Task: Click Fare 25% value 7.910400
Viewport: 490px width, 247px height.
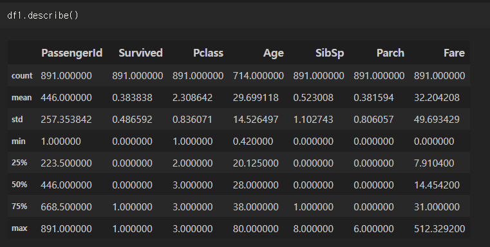Action: tap(434, 163)
